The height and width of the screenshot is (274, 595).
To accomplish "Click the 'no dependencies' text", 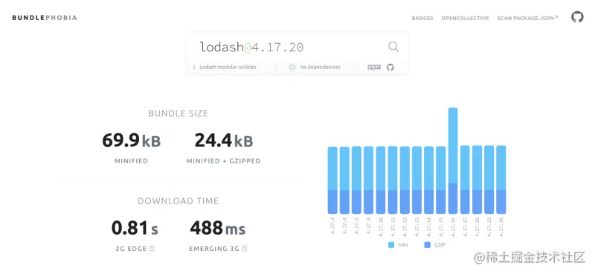I will pos(321,67).
